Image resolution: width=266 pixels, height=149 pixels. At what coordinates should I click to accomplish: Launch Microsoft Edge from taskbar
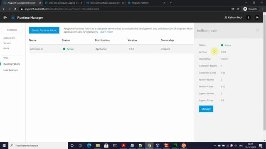click(x=89, y=145)
